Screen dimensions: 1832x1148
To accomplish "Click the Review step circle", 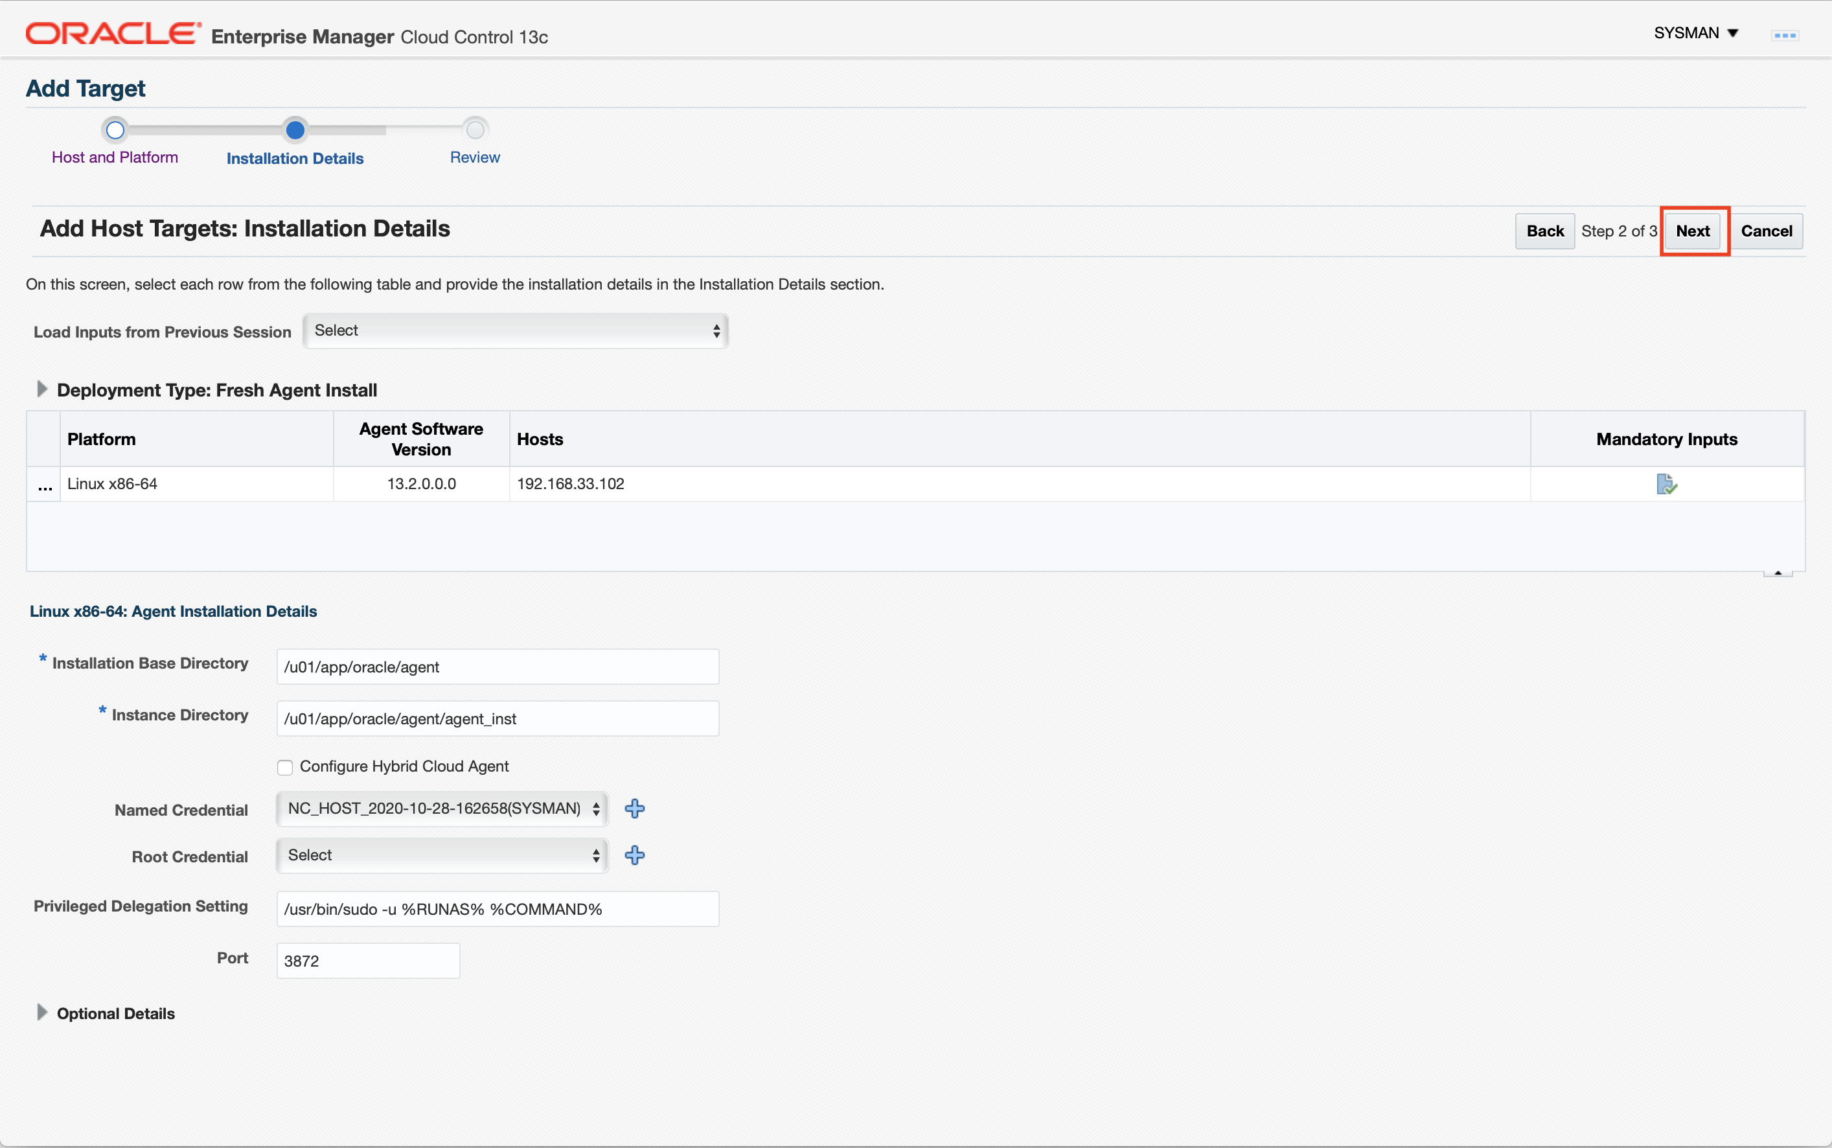I will click(x=475, y=130).
